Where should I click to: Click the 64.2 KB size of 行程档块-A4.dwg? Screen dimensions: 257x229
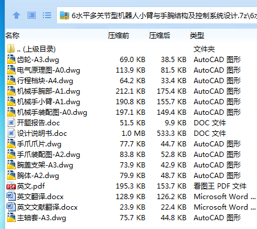tap(133, 81)
